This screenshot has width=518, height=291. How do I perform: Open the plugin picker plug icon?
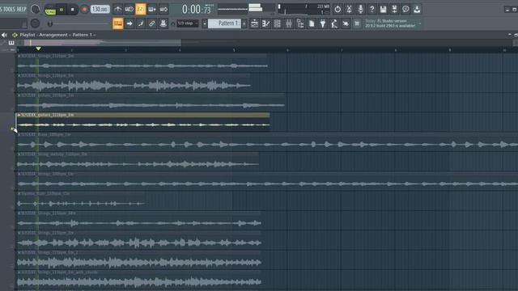tap(323, 23)
